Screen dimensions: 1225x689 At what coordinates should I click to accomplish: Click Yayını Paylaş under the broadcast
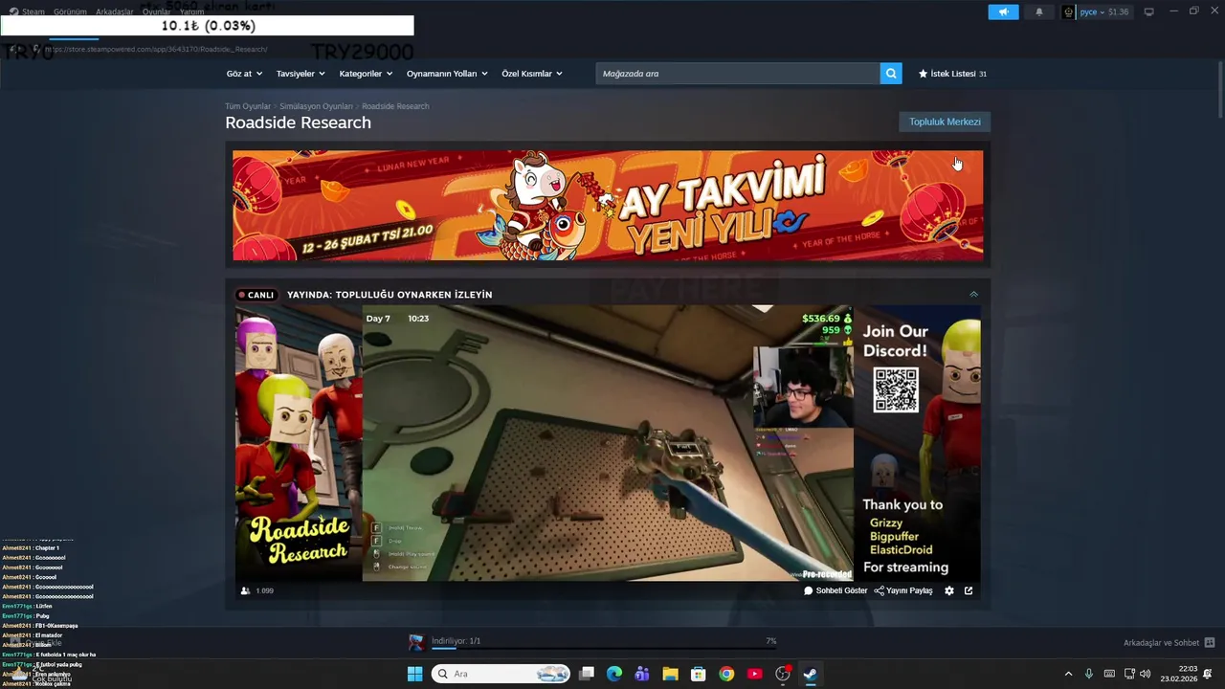coord(903,590)
